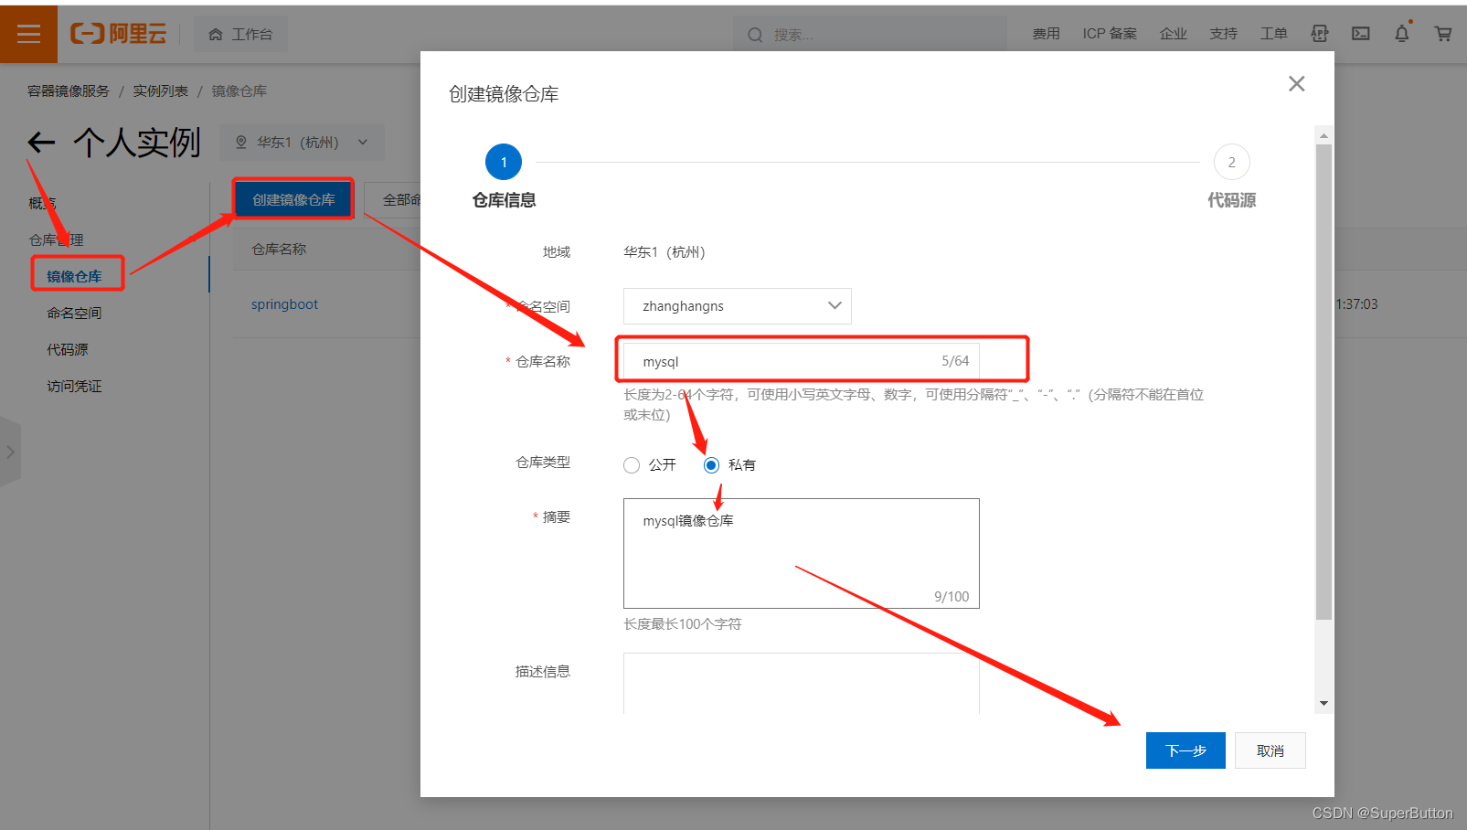Select the 私有 repository type radio
1467x830 pixels.
coord(712,465)
